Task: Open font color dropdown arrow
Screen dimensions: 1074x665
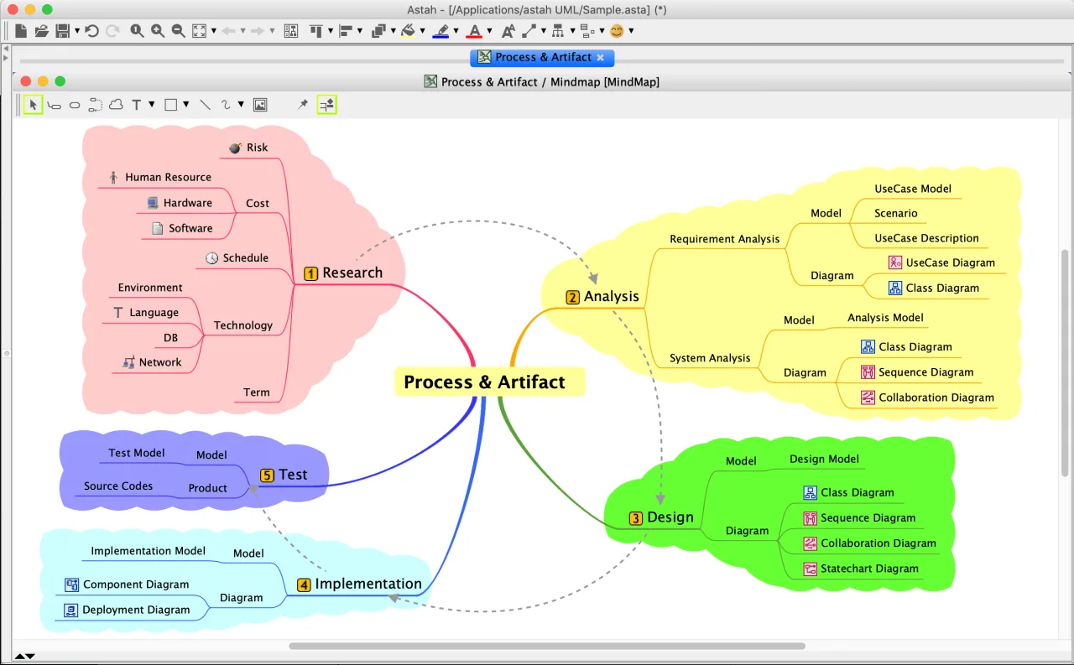Action: click(x=489, y=32)
